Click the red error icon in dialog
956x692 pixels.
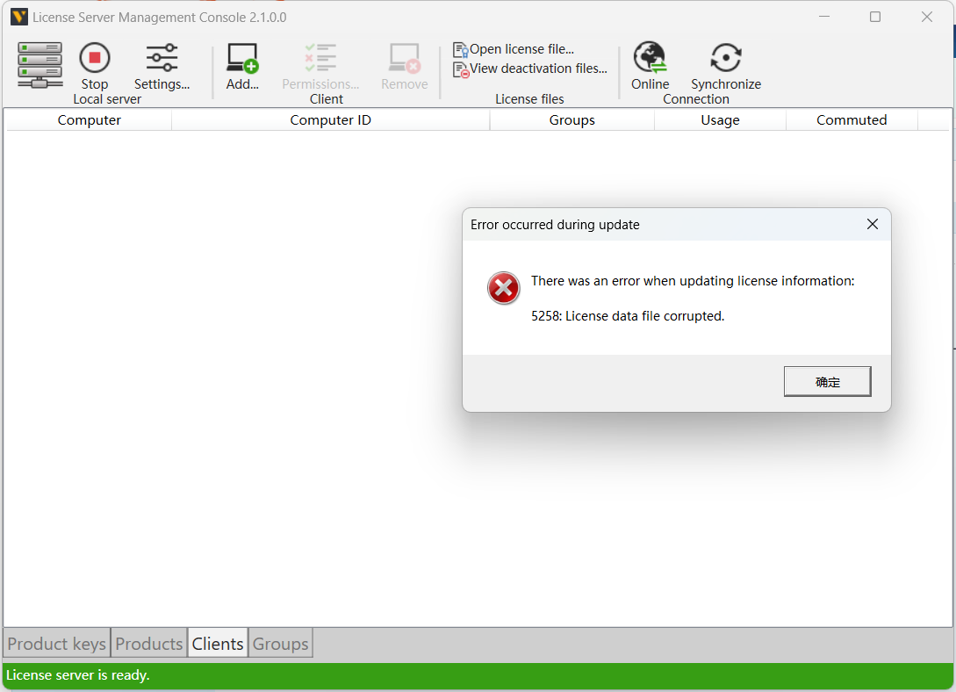click(x=504, y=288)
